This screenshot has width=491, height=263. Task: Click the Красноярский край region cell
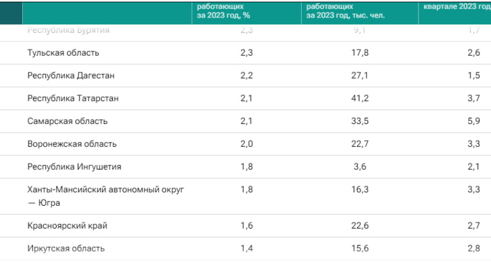click(67, 226)
